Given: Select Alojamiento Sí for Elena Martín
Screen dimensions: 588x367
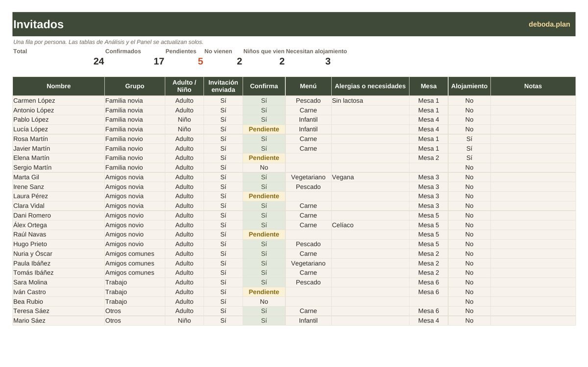Looking at the screenshot, I should [469, 158].
